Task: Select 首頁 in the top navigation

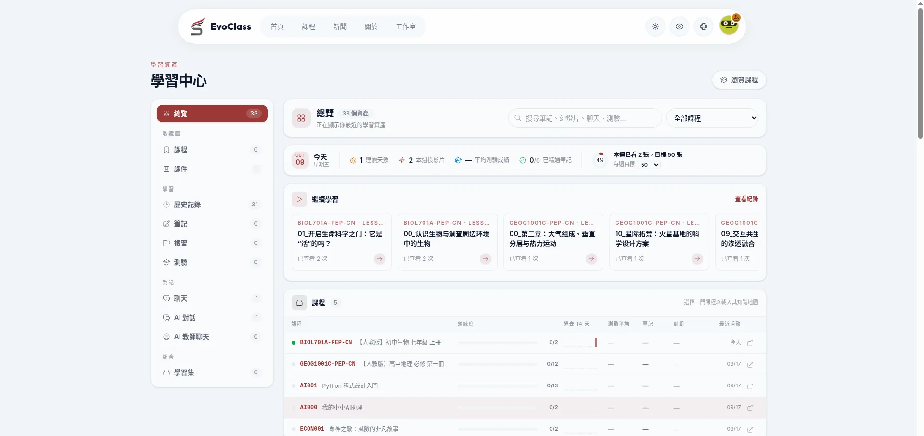Action: tap(277, 26)
